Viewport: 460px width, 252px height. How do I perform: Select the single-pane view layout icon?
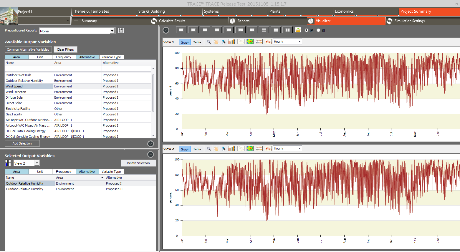pyautogui.click(x=181, y=30)
